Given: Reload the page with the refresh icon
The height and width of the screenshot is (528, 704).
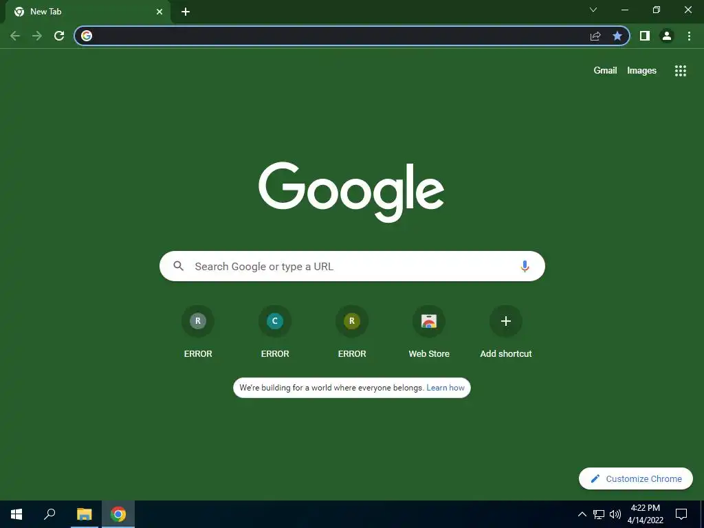Looking at the screenshot, I should point(59,36).
